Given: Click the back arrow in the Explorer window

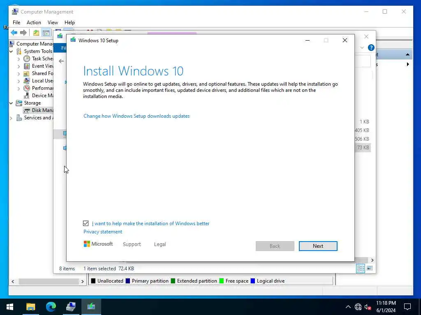Looking at the screenshot, I should click(x=61, y=61).
